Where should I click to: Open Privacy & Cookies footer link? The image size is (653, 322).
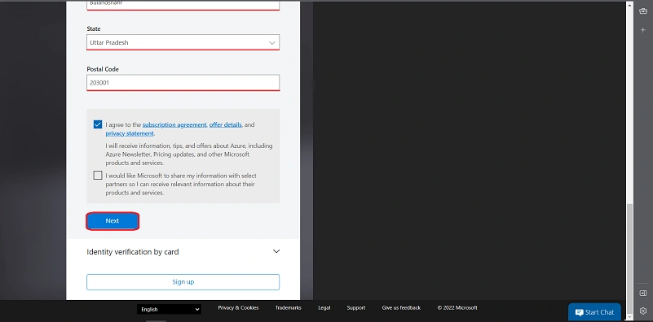(238, 308)
